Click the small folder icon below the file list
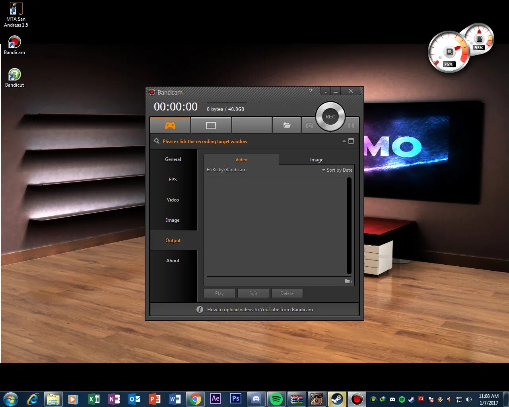509x407 pixels. (x=347, y=281)
